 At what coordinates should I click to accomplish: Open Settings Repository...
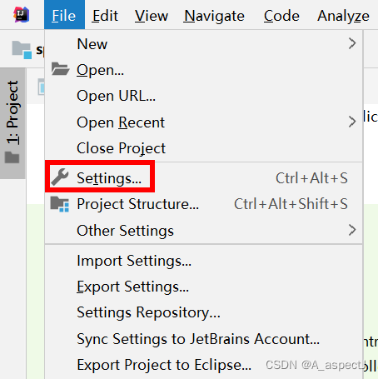(203, 312)
